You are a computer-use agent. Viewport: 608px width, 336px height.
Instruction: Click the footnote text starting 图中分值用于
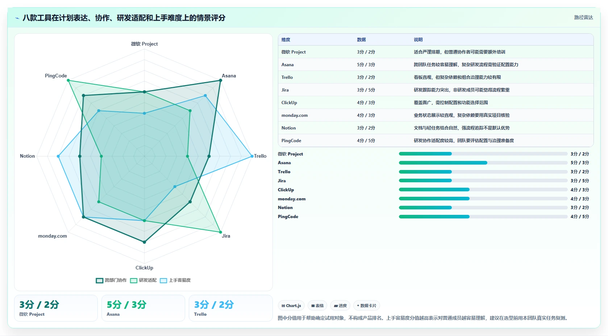pos(424,318)
